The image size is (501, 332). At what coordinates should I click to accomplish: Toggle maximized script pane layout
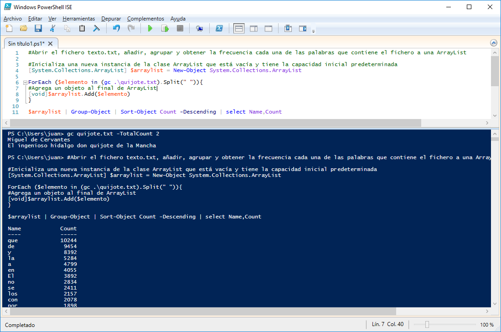point(269,29)
